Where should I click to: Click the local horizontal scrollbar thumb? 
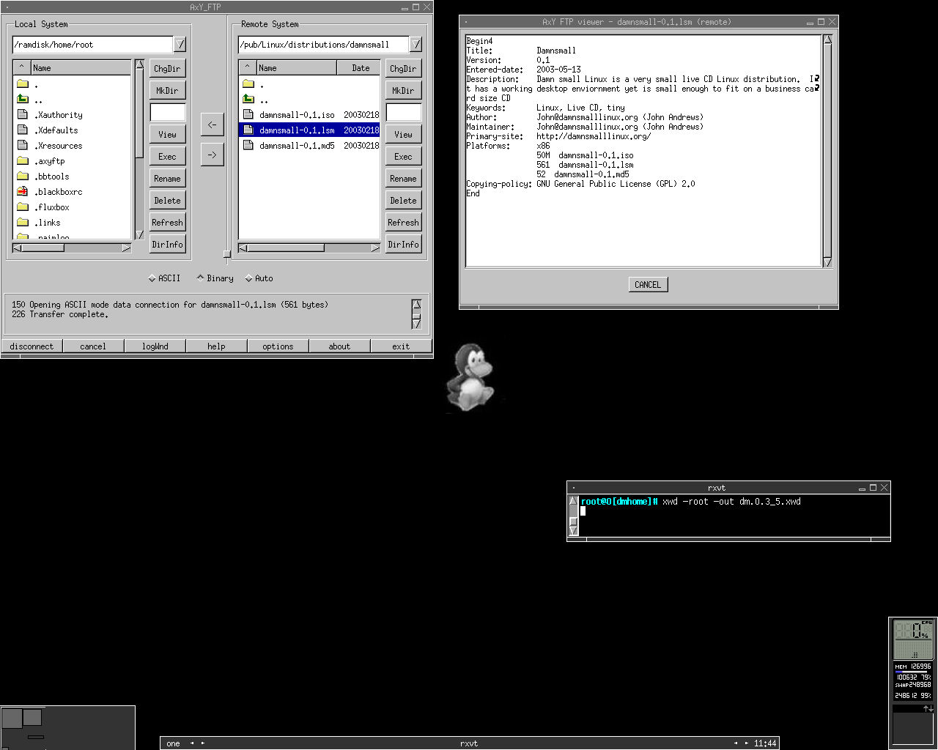[x=43, y=248]
